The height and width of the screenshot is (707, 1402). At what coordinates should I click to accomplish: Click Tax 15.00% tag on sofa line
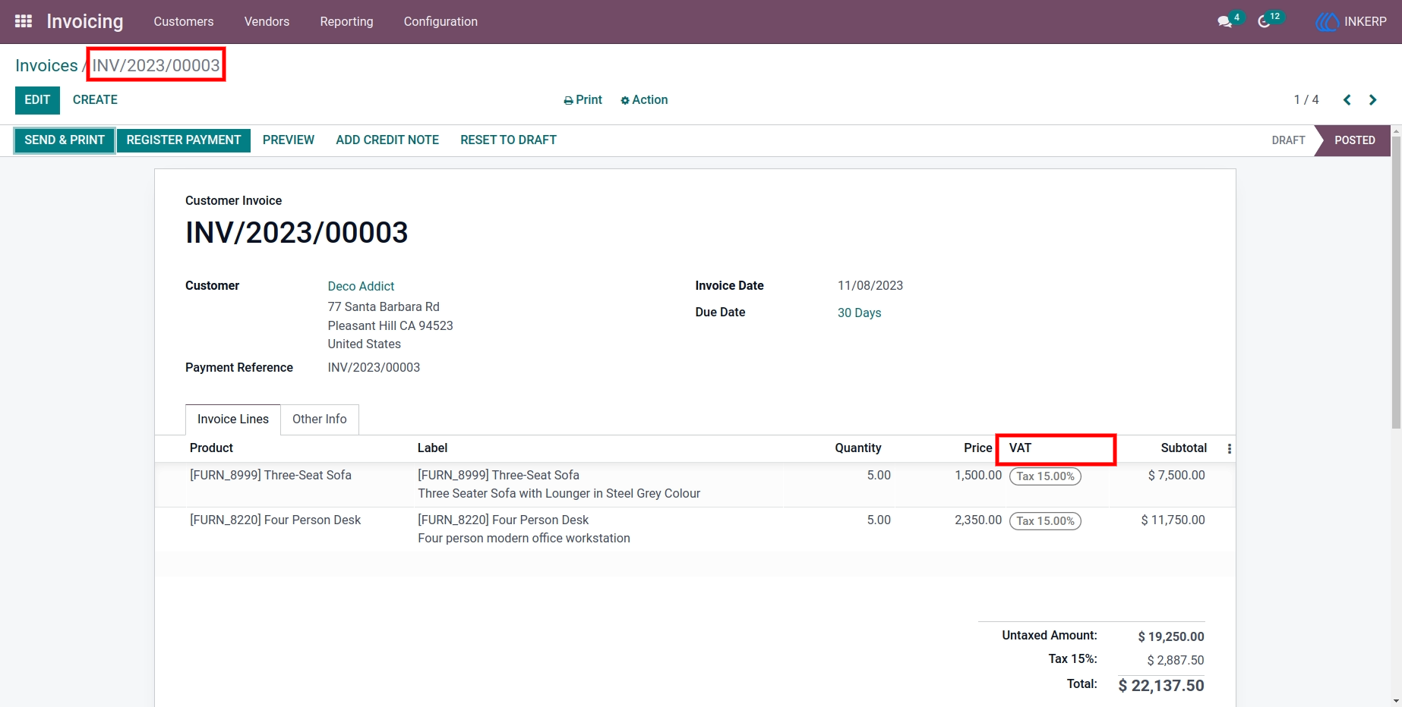pos(1045,476)
